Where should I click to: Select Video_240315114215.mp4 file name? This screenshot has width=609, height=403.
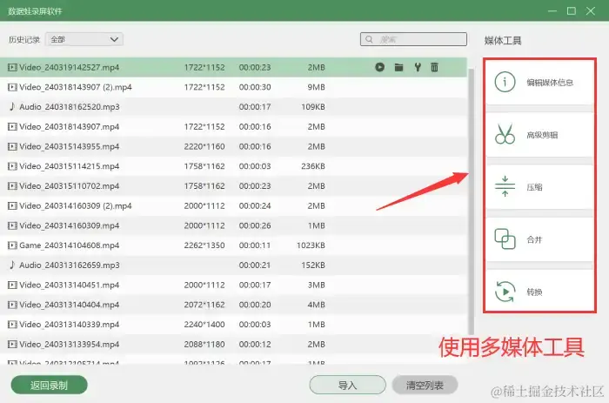69,166
